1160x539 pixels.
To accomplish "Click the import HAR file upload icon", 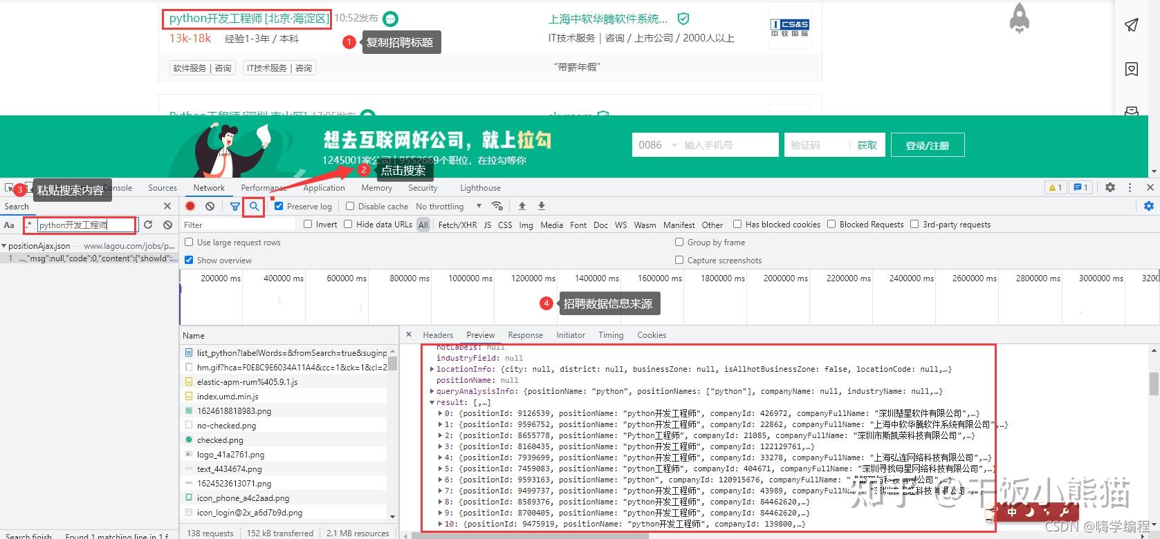I will pyautogui.click(x=522, y=206).
